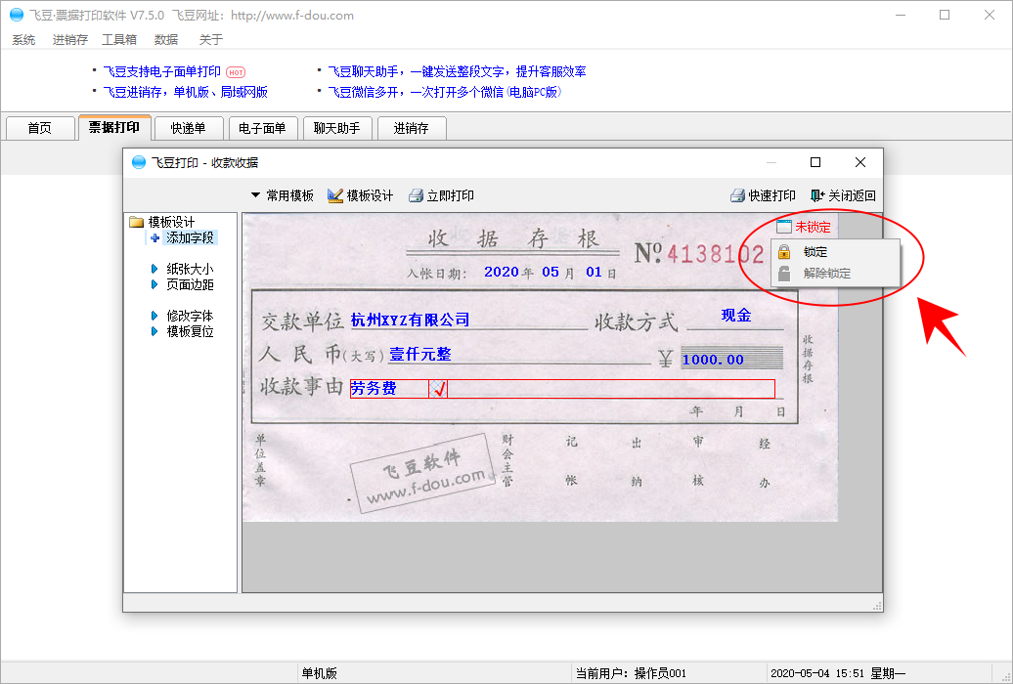Open the 飞豆聊天助手 promotional link
The height and width of the screenshot is (684, 1013).
pos(457,71)
